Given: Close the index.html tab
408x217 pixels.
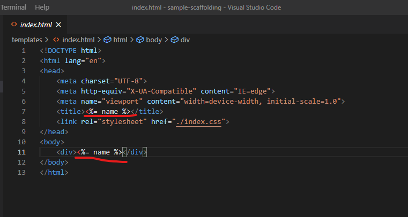Looking at the screenshot, I should click(x=58, y=25).
